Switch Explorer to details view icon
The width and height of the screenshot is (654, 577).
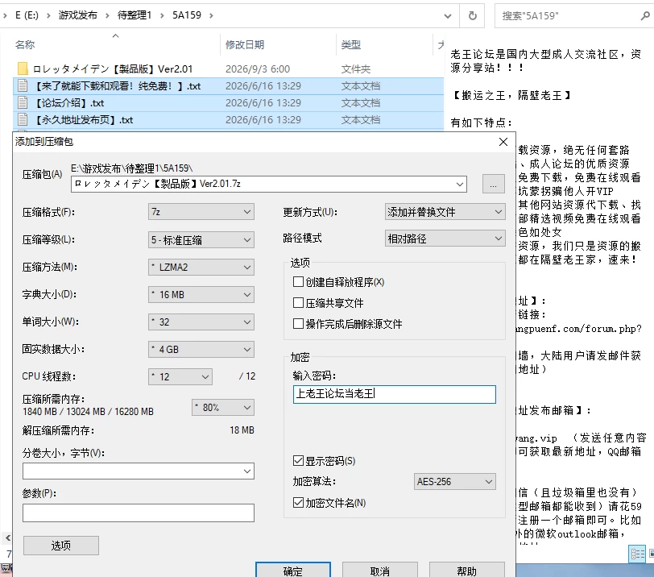pos(637,554)
